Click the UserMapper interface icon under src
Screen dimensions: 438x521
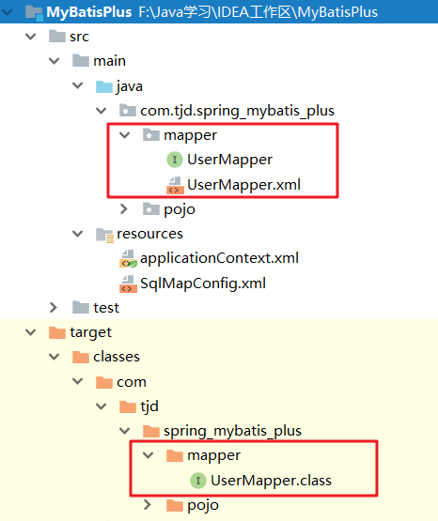pyautogui.click(x=175, y=160)
